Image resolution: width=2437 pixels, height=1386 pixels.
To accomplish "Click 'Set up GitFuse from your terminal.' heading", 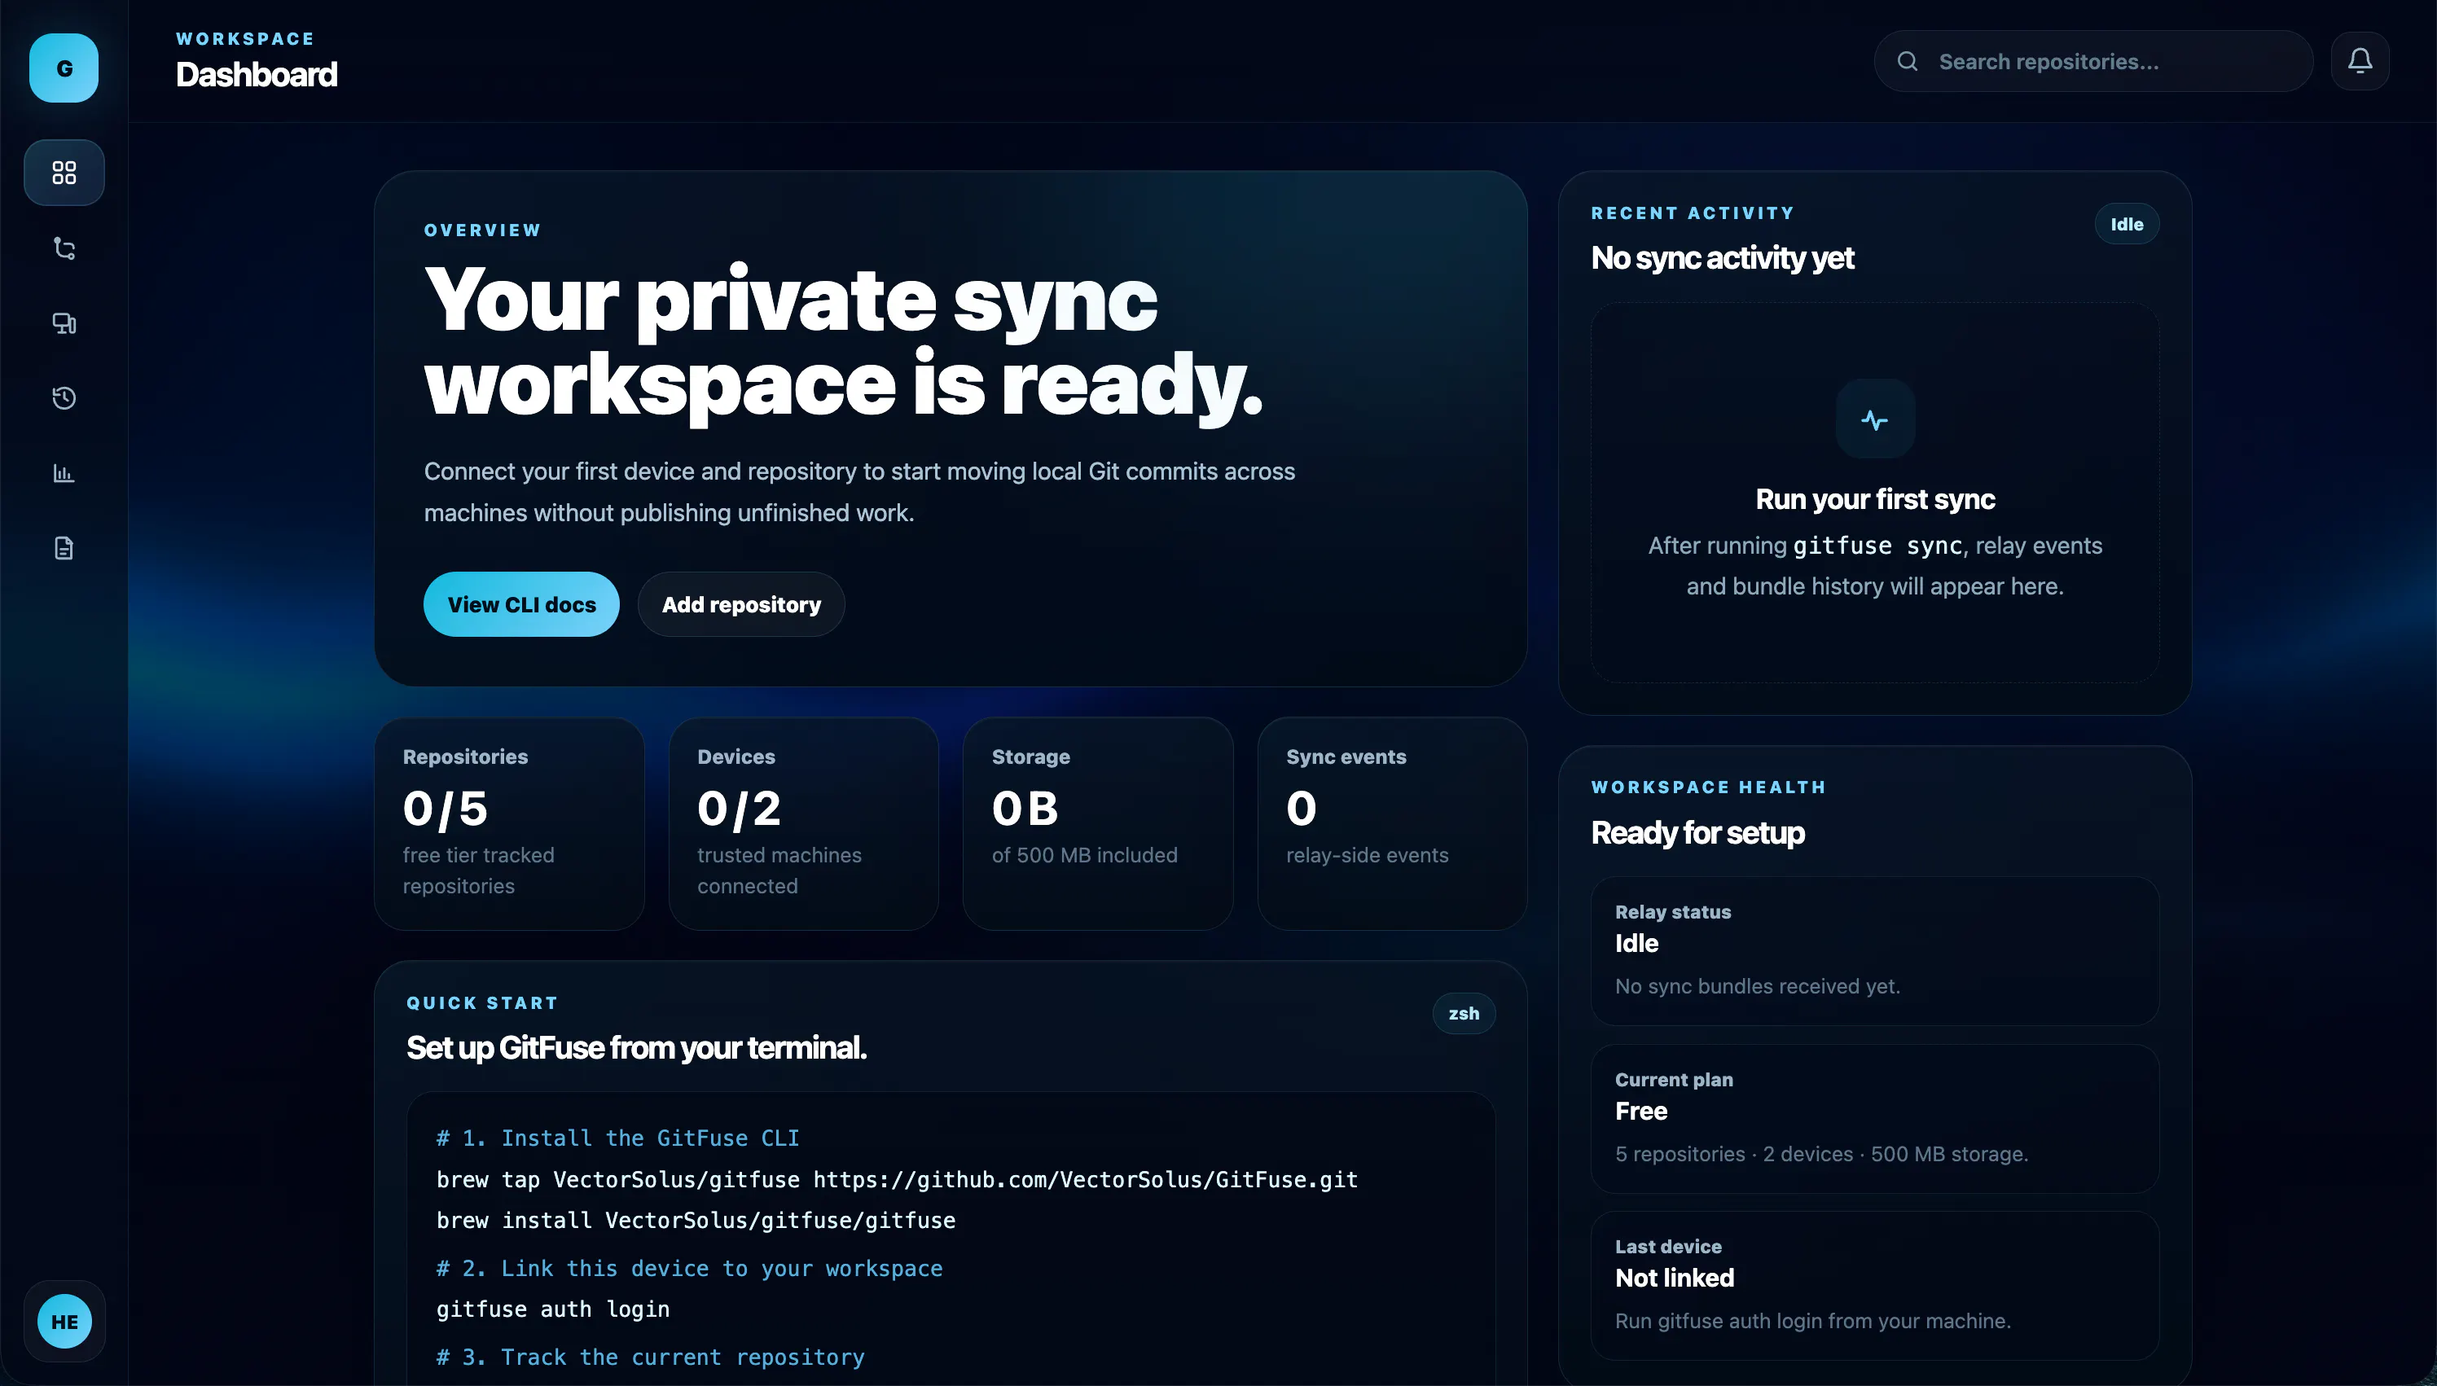I will pyautogui.click(x=636, y=1047).
